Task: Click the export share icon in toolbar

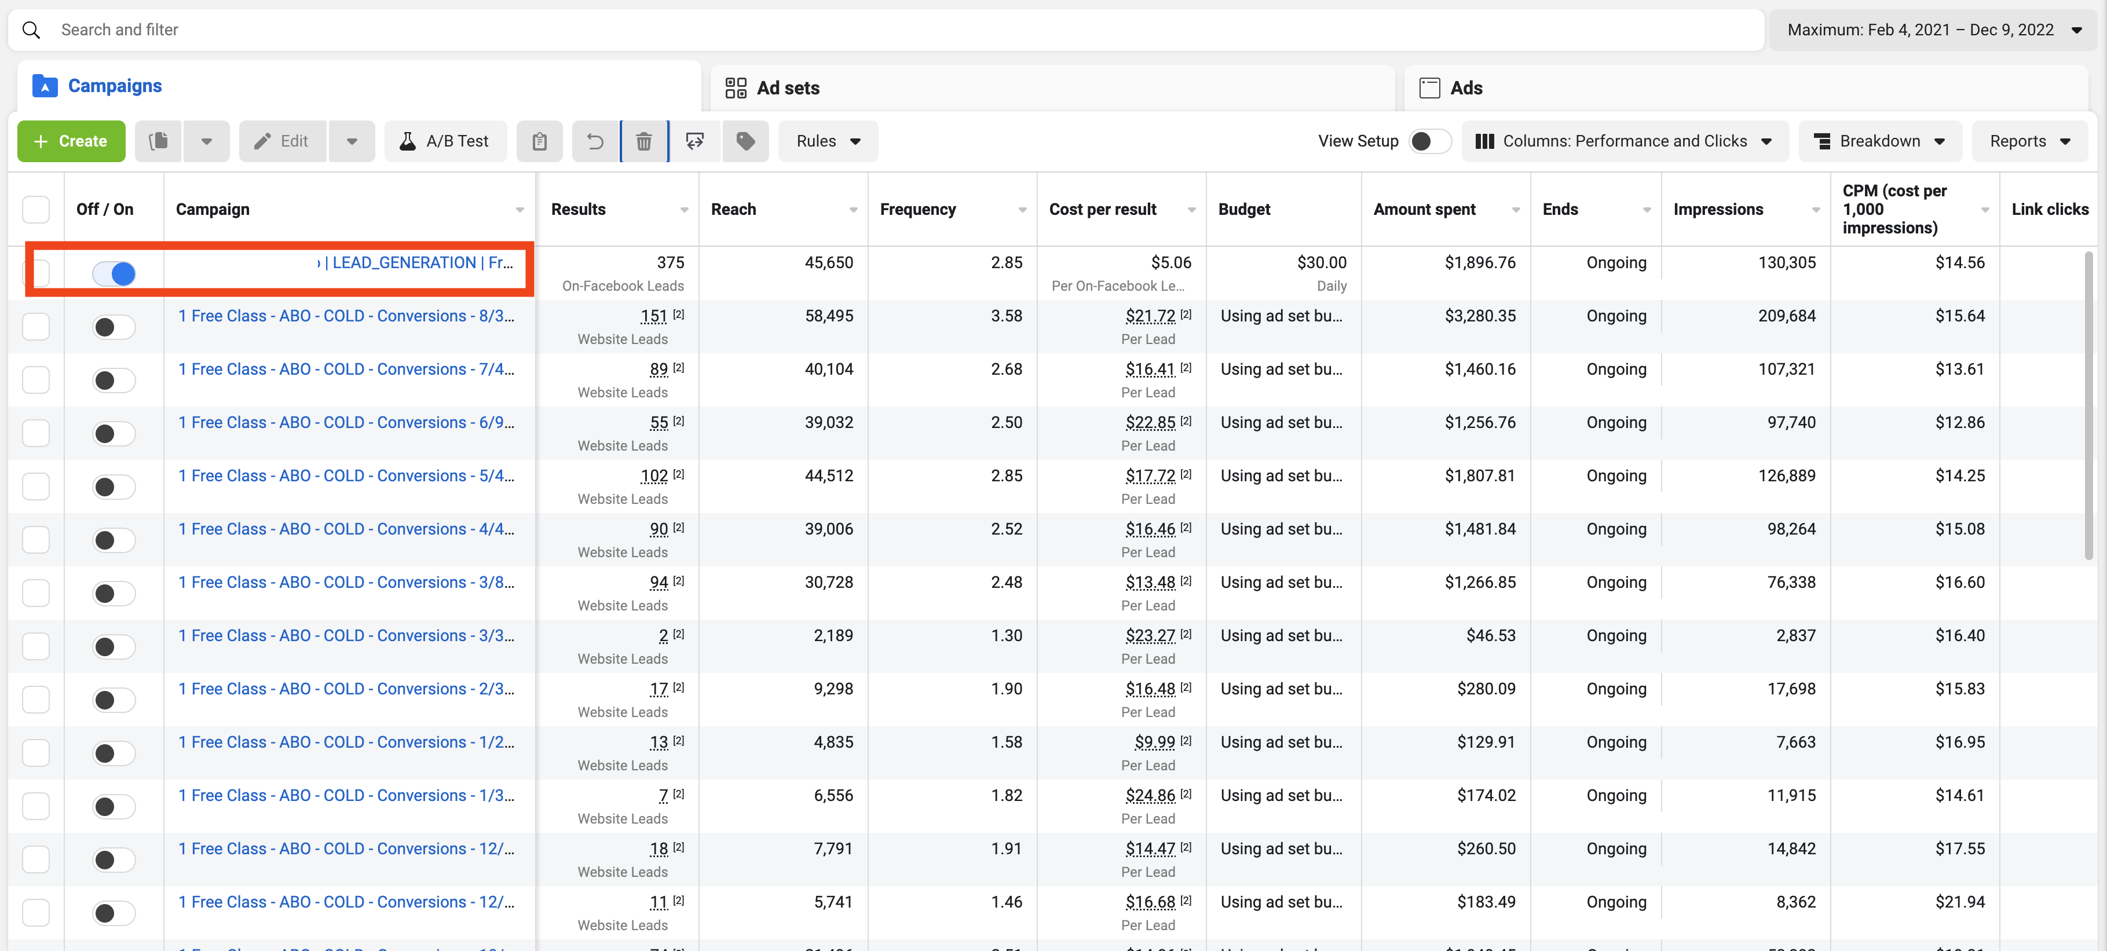Action: pyautogui.click(x=694, y=141)
